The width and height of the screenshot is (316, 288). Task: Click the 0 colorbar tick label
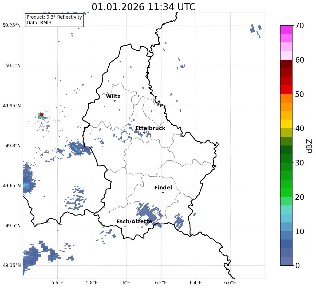pos(297,266)
